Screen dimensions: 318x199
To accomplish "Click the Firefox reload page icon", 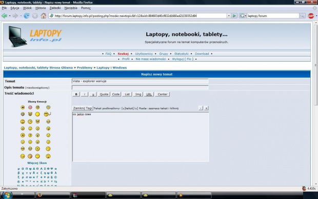I will (x=26, y=15).
